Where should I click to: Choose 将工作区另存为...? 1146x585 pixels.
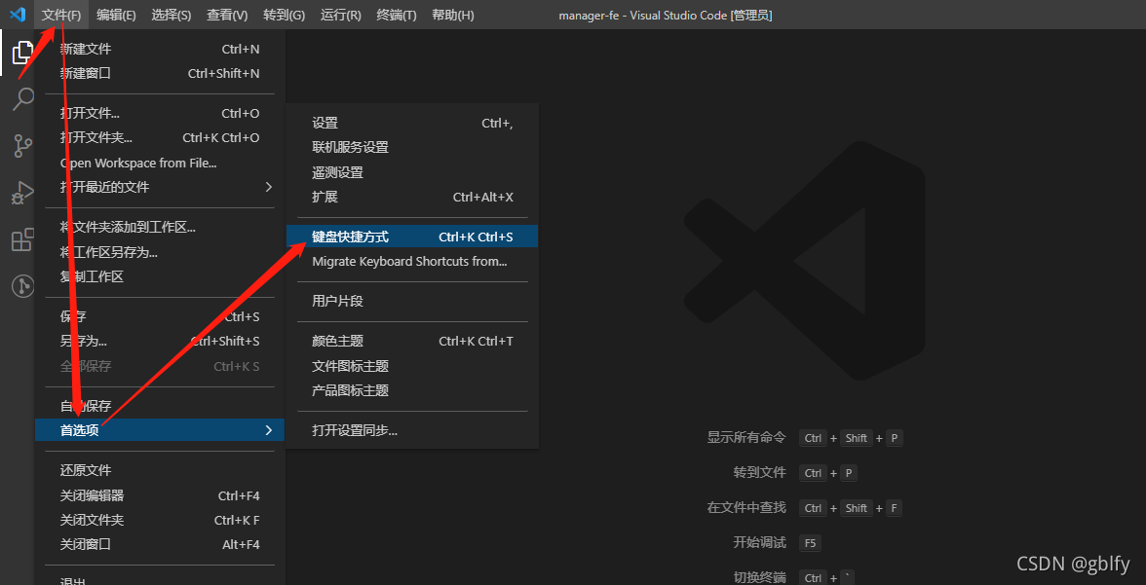(x=160, y=252)
